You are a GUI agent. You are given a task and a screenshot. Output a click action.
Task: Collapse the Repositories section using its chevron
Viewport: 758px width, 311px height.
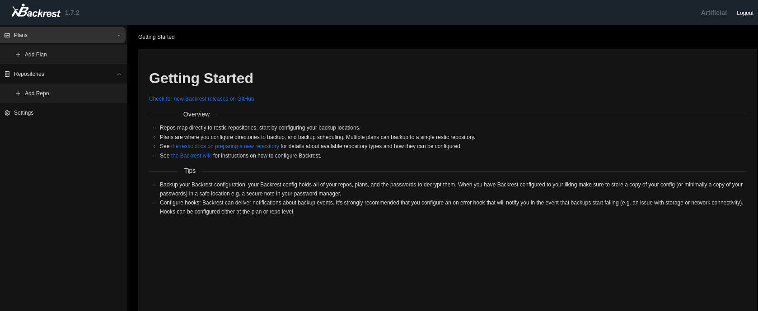click(119, 74)
